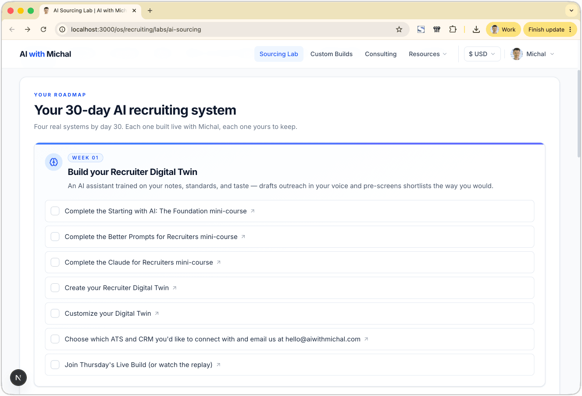The image size is (582, 396).
Task: Open the Next.js dev tools N badge
Action: pos(18,378)
